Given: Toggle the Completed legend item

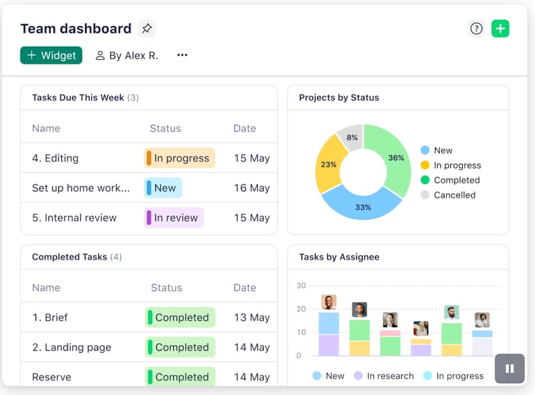Looking at the screenshot, I should click(450, 180).
